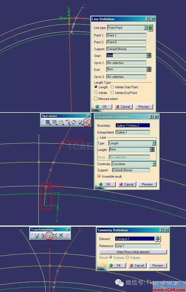Image resolution: width=186 pixels, height=292 pixels.
Task: Cancel the Symmetry Definition dialog
Action: 137,265
